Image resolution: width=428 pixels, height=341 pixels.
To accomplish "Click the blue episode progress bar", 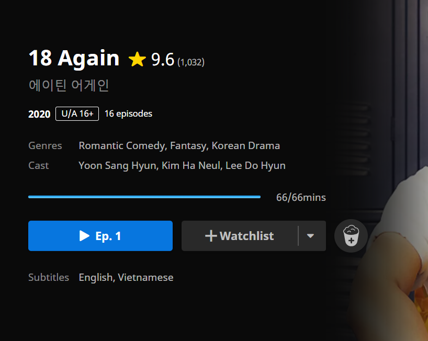I will tap(144, 197).
